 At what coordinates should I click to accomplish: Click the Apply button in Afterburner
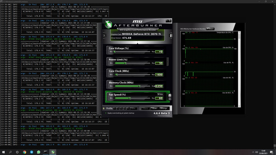145,108
